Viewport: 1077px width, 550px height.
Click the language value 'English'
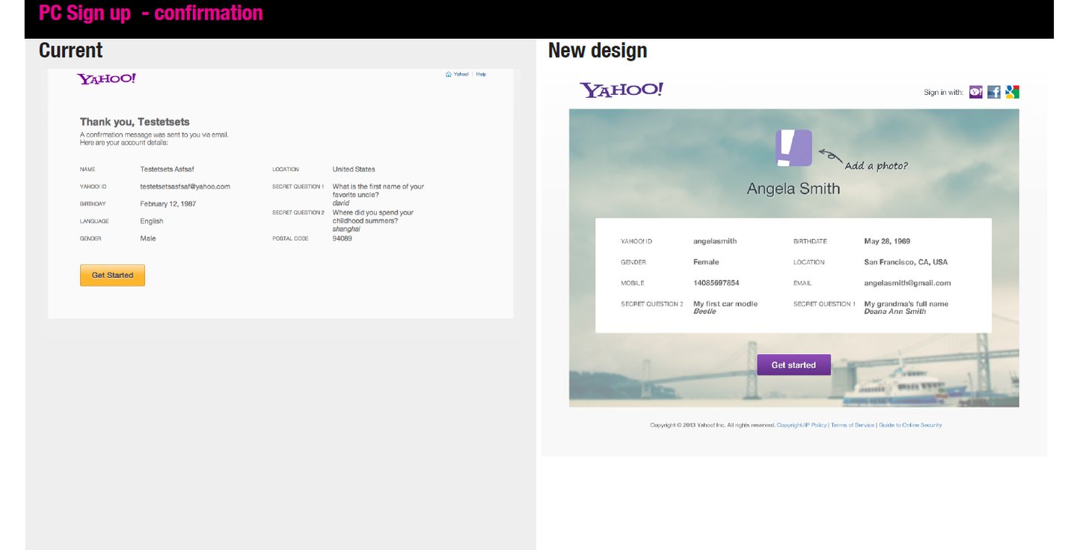coord(151,221)
